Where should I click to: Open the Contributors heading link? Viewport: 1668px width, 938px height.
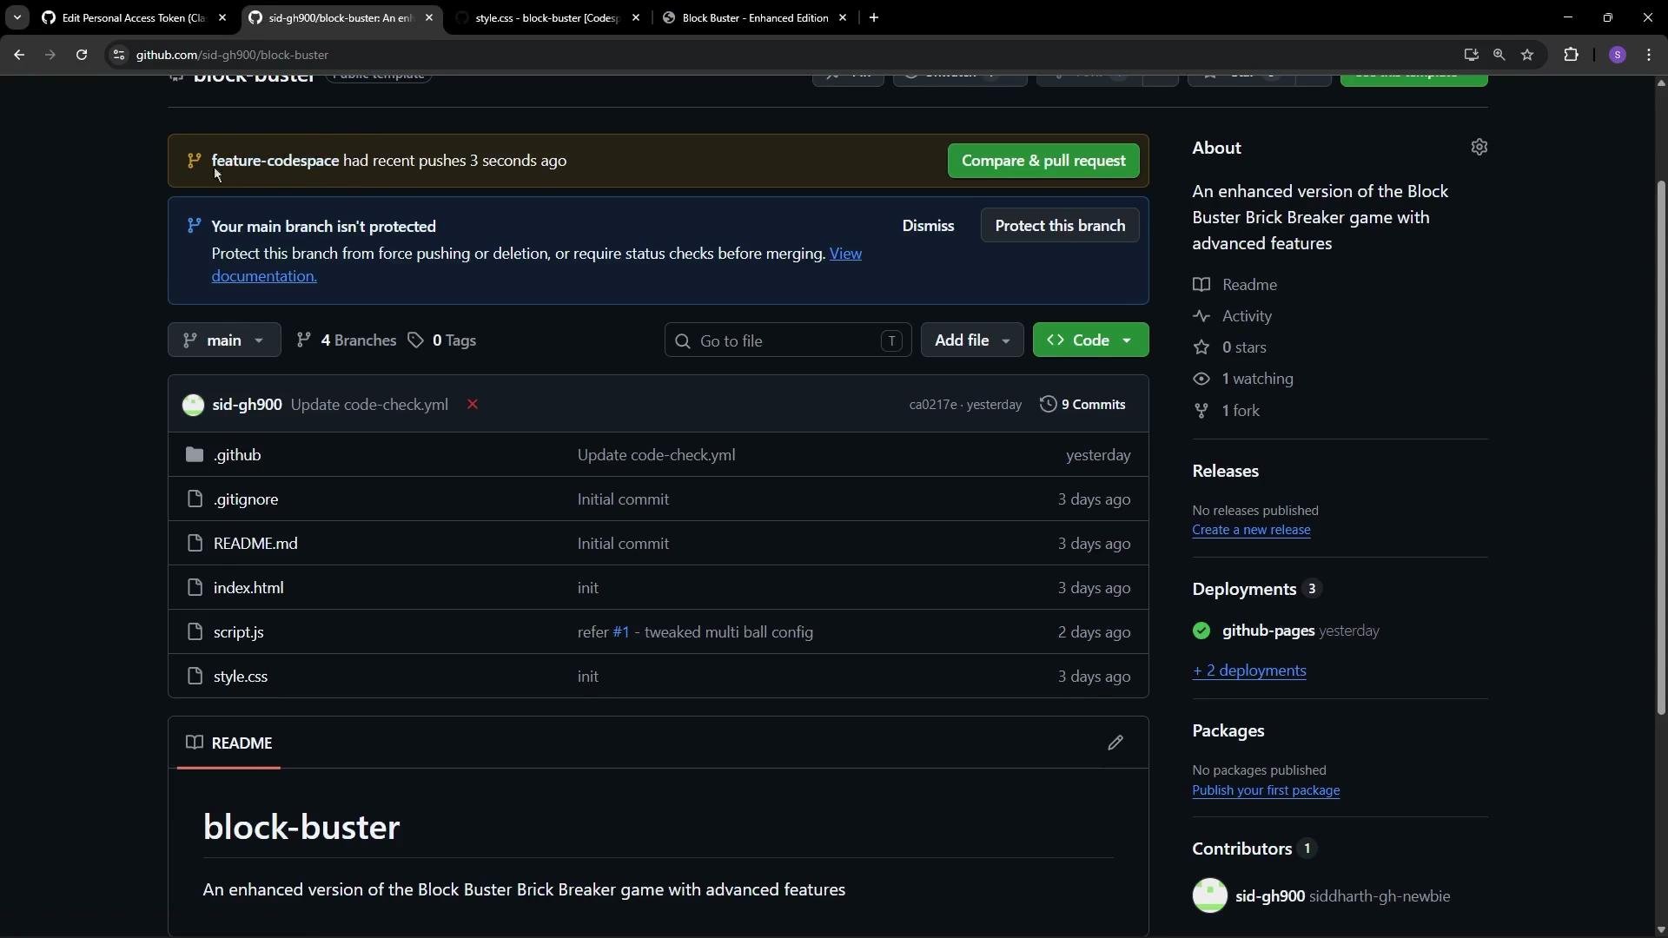[x=1254, y=849]
